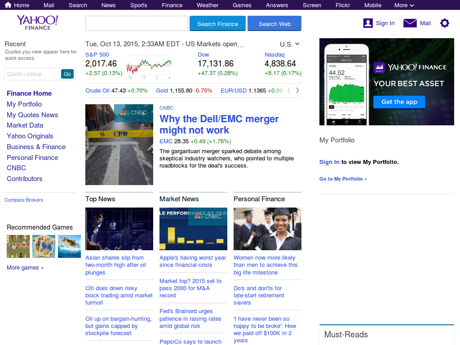
Task: Open the fishing game icon
Action: click(69, 246)
